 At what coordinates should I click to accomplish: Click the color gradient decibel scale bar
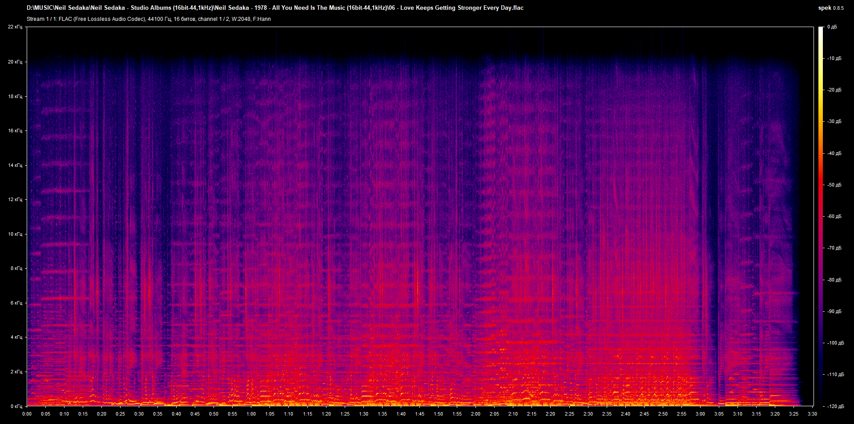click(x=821, y=216)
